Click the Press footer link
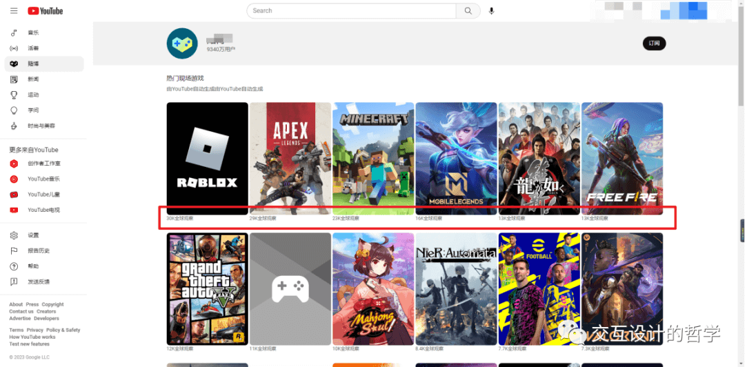This screenshot has height=367, width=745. tap(32, 304)
